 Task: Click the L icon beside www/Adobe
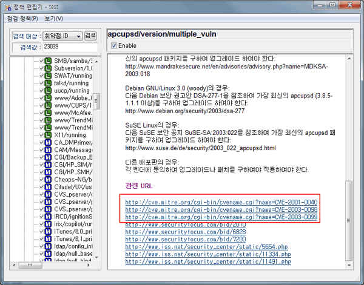pyautogui.click(x=48, y=98)
